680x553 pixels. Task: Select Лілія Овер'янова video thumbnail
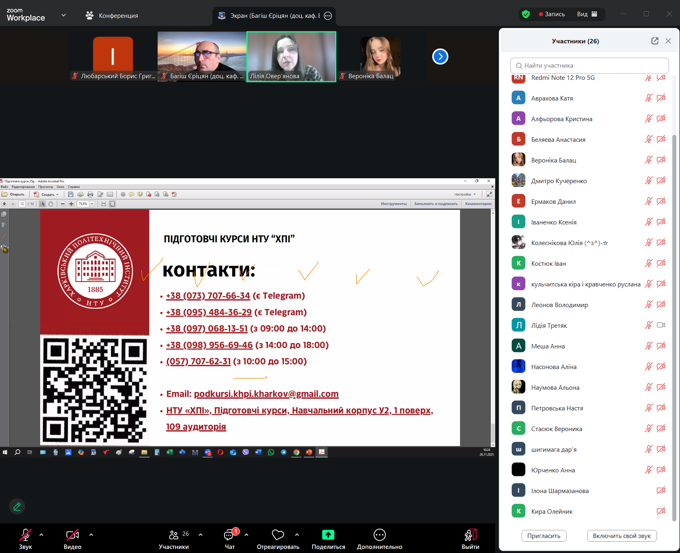pyautogui.click(x=291, y=57)
